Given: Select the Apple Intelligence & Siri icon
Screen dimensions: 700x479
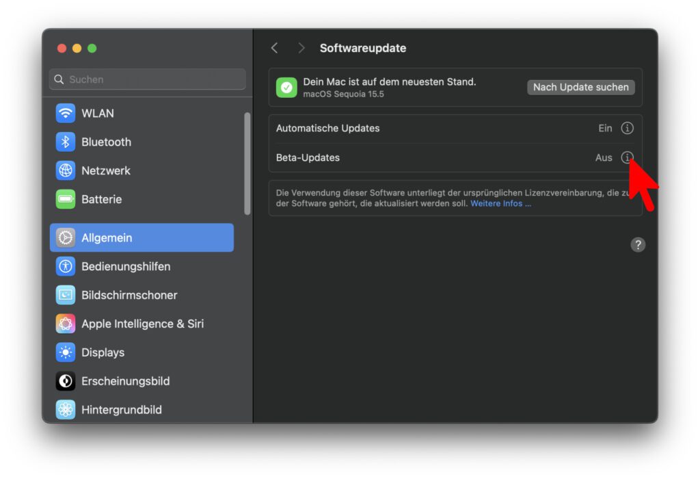Looking at the screenshot, I should [x=66, y=324].
